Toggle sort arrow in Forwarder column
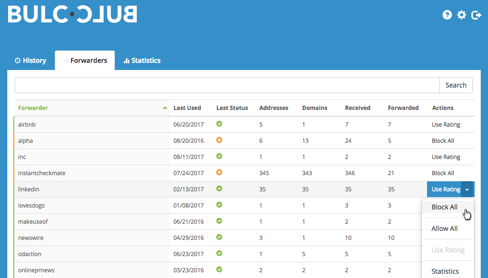 pyautogui.click(x=165, y=108)
